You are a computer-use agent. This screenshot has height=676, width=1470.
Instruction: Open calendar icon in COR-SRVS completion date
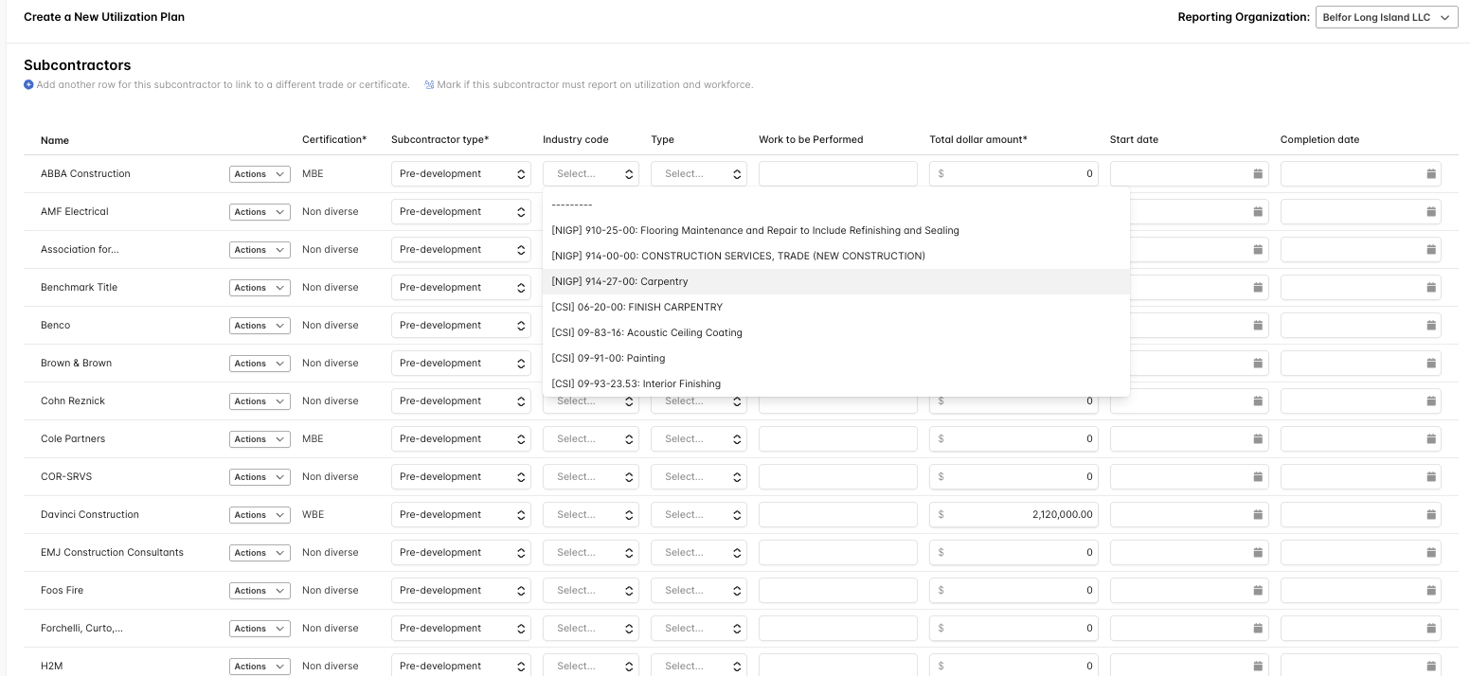(1431, 477)
